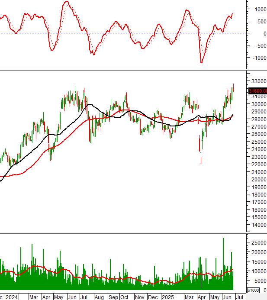Select the 18000 price axis label

coord(259,194)
